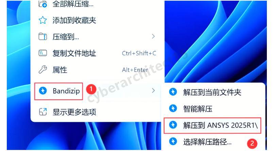Screen dimensions: 274x151
Task: Click the 全部解压缩 folder icon
Action: coord(43,4)
